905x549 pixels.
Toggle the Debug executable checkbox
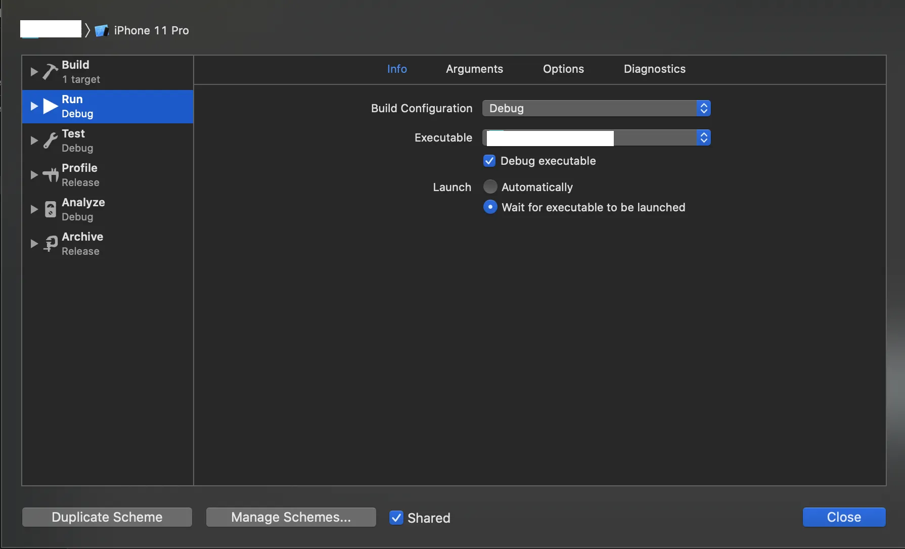489,161
